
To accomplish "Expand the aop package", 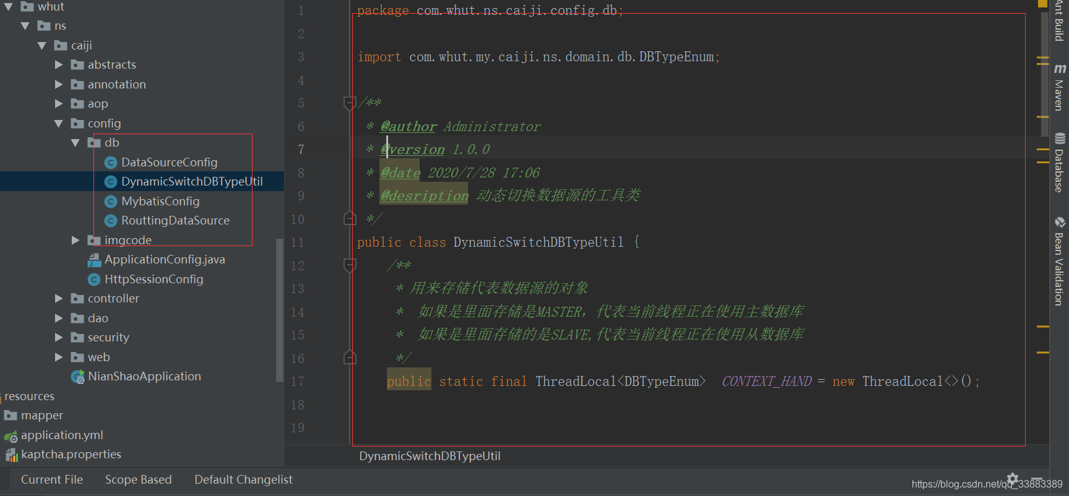I will tap(59, 104).
